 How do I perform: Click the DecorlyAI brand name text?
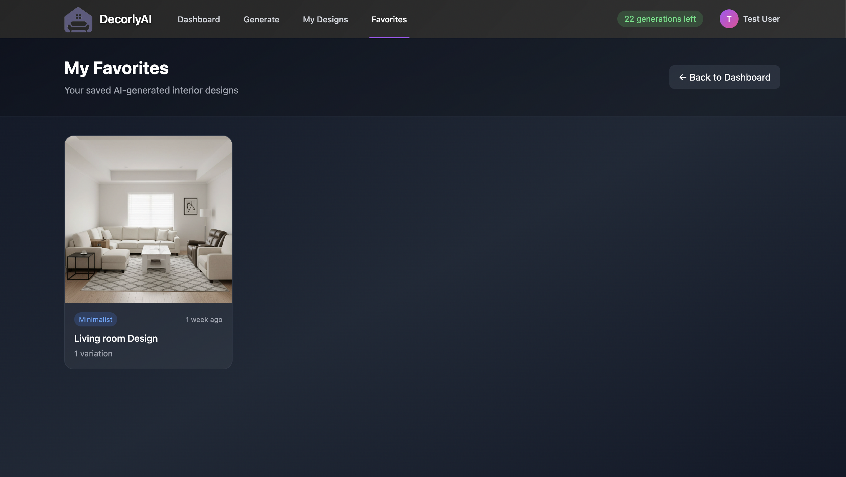[x=125, y=19]
